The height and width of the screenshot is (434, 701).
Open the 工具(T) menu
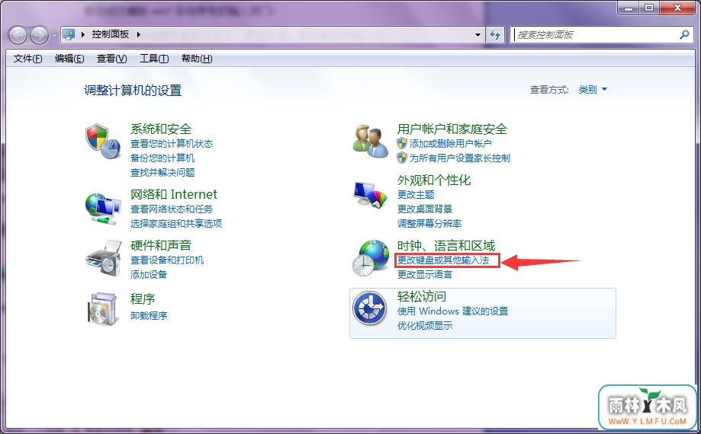point(154,59)
